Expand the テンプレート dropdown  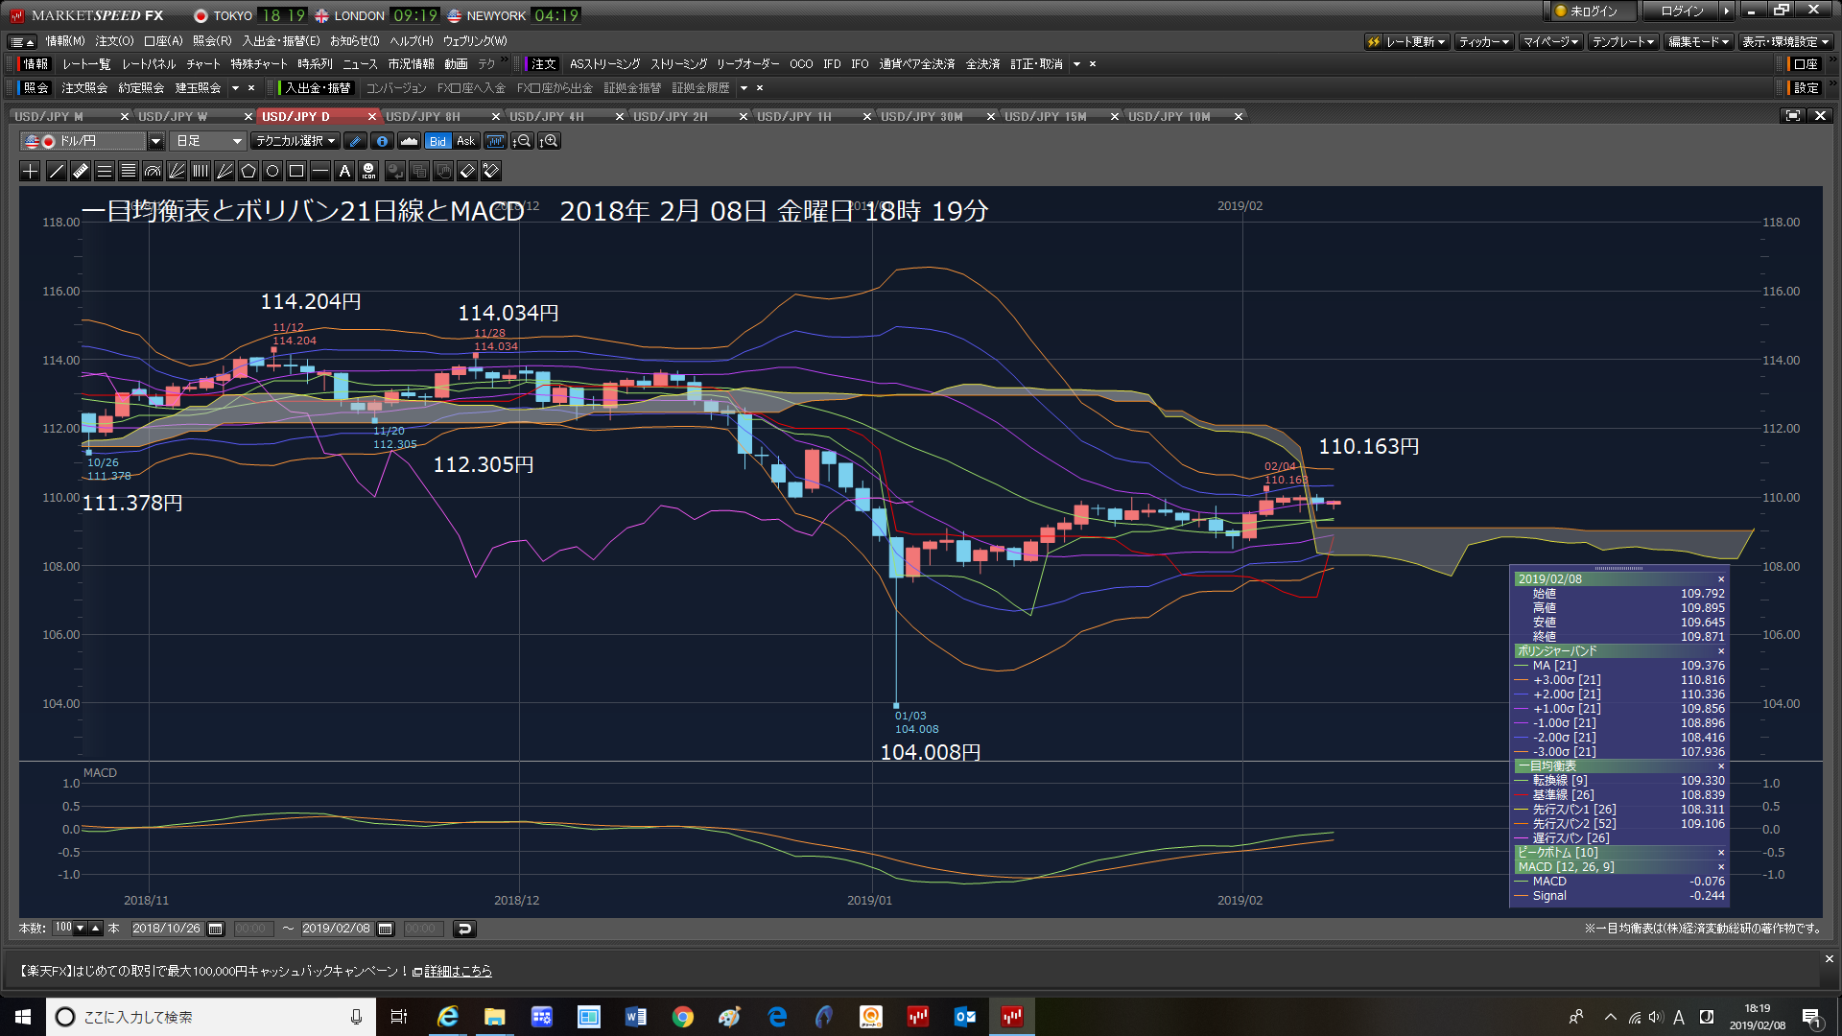pos(1623,41)
